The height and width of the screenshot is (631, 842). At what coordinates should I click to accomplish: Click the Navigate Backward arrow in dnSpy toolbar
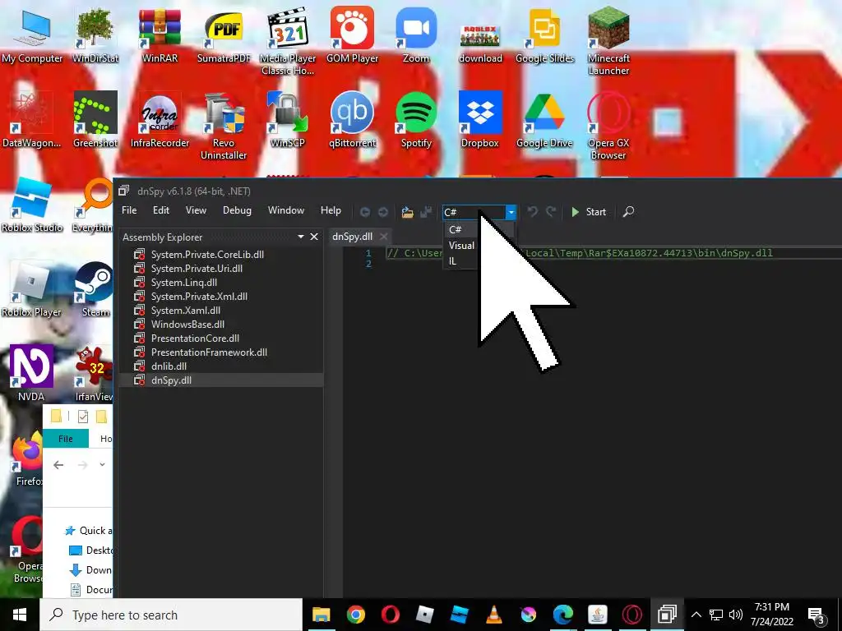(x=364, y=212)
